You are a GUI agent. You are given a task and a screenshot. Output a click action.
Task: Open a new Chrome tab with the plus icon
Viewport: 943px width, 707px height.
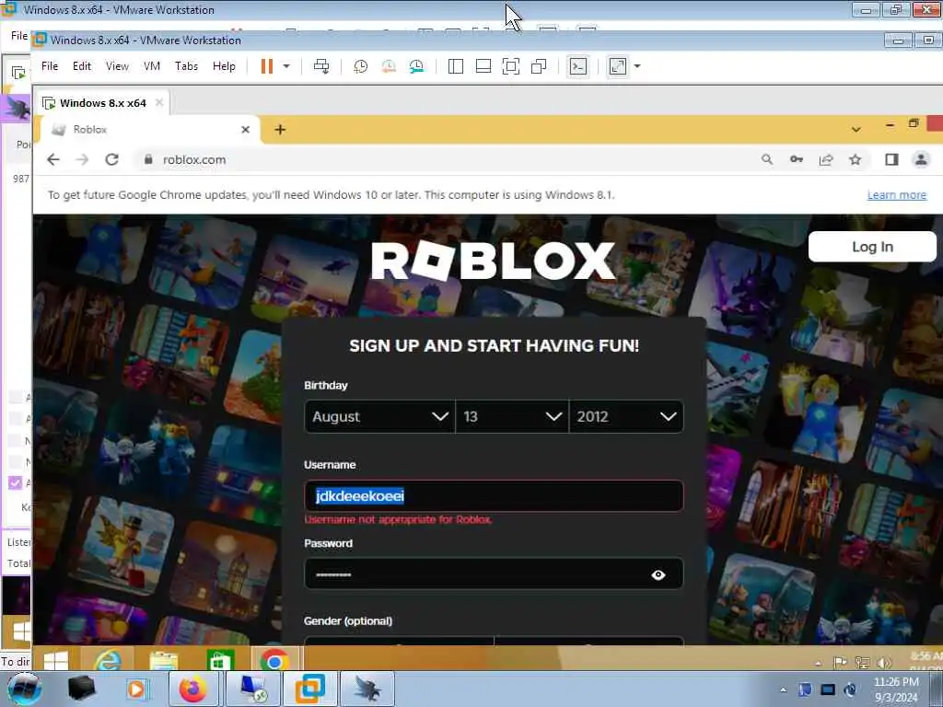coord(280,129)
